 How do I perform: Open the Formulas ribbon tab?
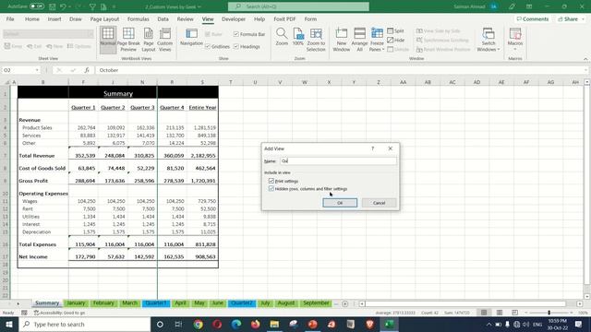tap(138, 18)
